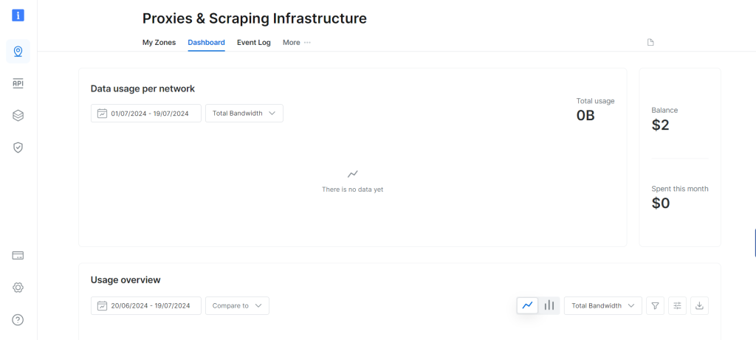Switch to the Event Log tab
756x340 pixels.
pos(253,43)
